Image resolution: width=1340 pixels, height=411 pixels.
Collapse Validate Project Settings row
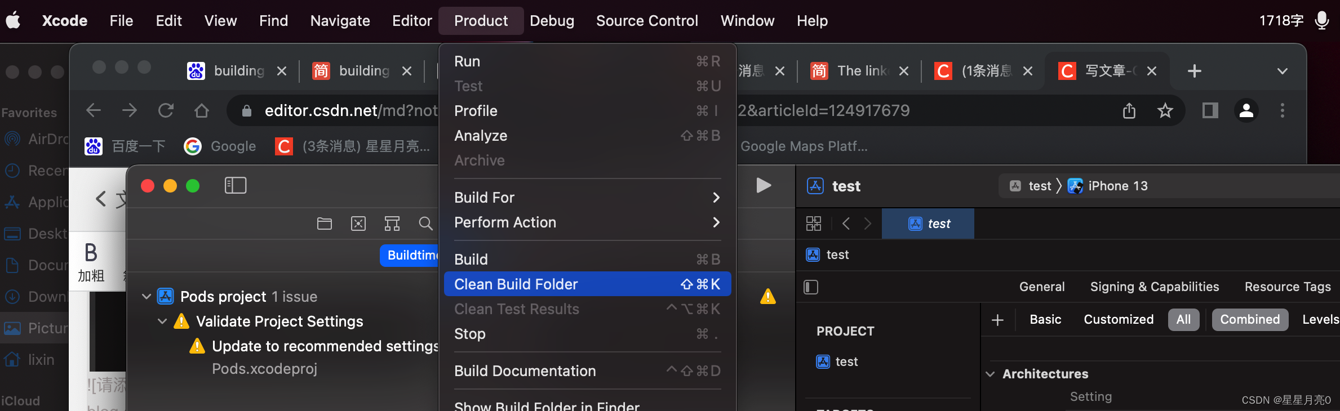[x=162, y=321]
